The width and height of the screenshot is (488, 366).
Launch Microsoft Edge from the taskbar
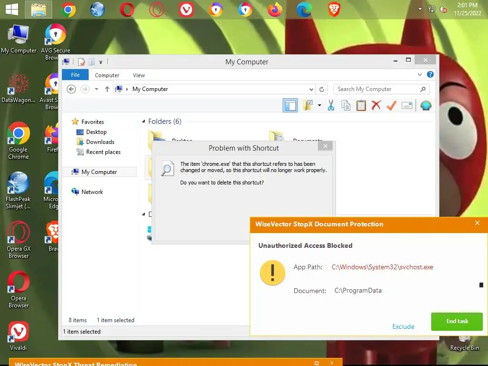304,10
